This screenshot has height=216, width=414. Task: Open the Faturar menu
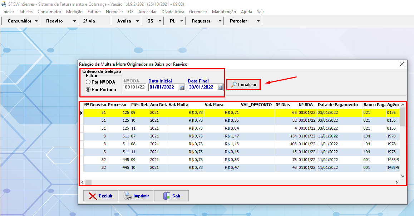point(94,12)
